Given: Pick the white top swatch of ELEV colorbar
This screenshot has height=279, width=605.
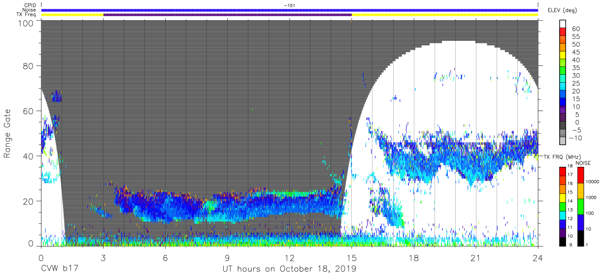Looking at the screenshot, I should (x=564, y=25).
